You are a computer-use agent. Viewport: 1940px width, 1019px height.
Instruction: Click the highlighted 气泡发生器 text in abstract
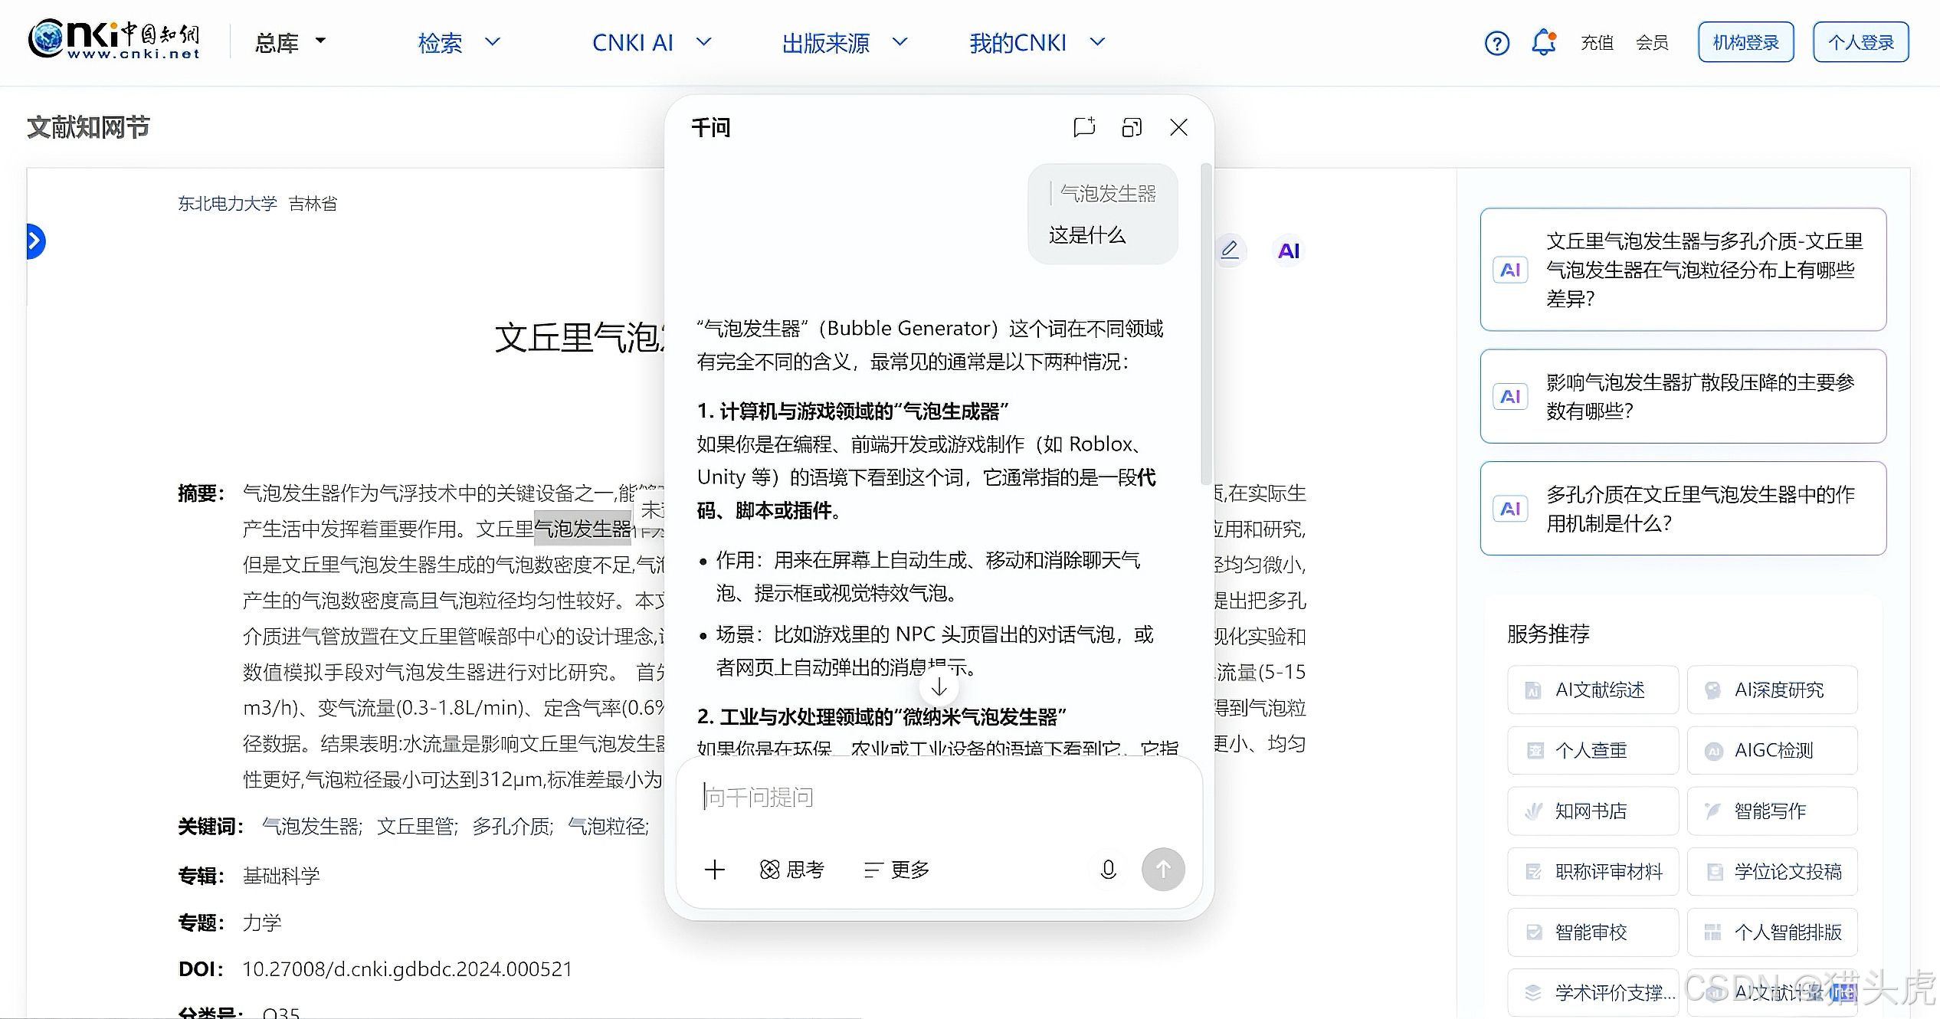pos(583,528)
